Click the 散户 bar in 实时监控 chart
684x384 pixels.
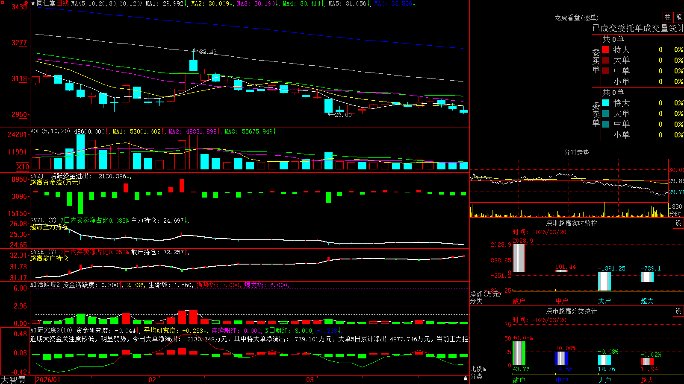tap(519, 258)
